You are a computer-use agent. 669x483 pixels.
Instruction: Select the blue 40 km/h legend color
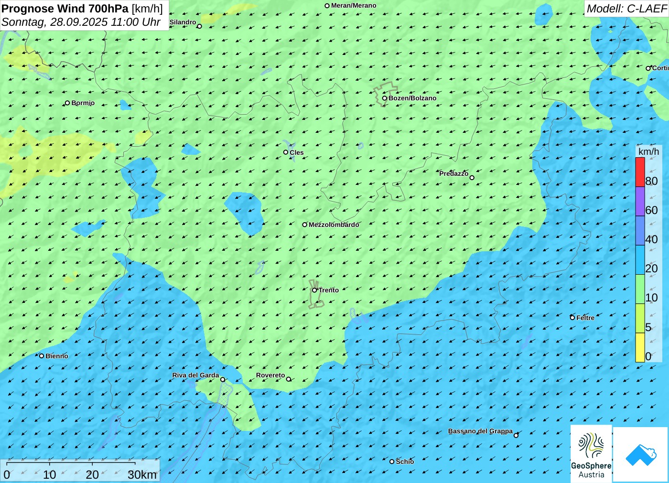[640, 231]
